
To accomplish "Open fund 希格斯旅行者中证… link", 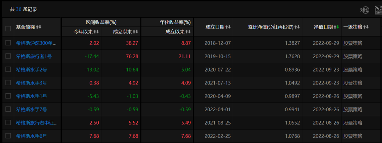I will pos(37,123).
